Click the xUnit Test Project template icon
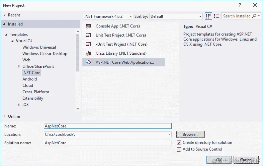This screenshot has width=263, height=166. pyautogui.click(x=88, y=44)
